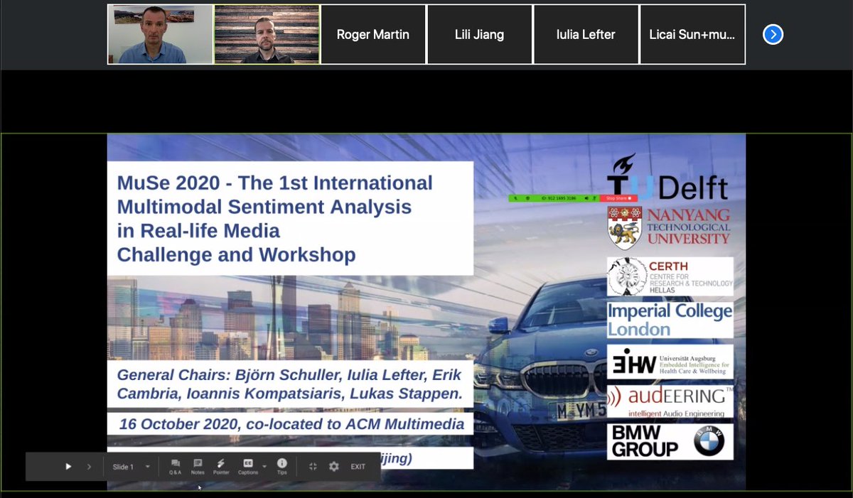Image resolution: width=853 pixels, height=498 pixels.
Task: Open slideshow settings gear
Action: pyautogui.click(x=333, y=467)
